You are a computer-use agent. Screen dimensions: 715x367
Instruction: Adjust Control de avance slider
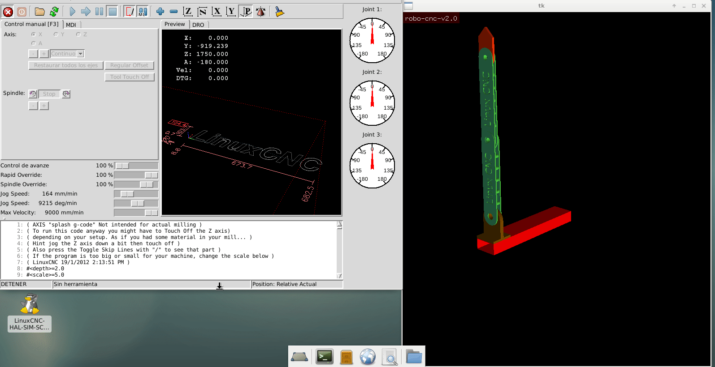pos(136,166)
